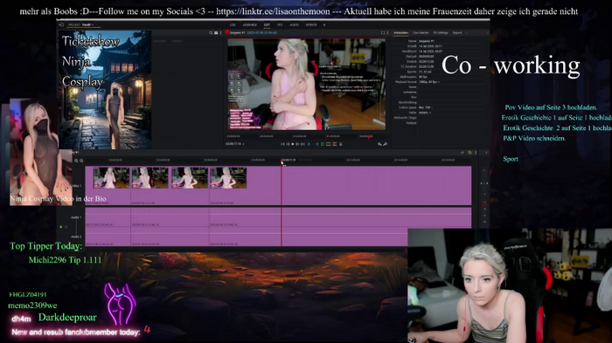
Task: Click the undo arrow under the viewer
Action: tap(379, 144)
